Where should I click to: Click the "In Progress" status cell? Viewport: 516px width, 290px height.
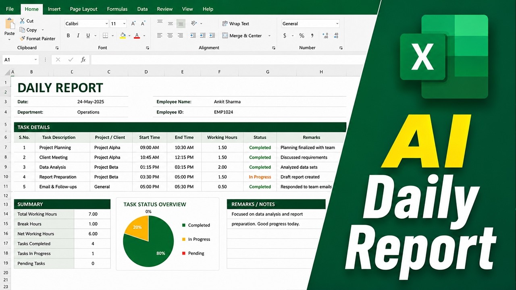(x=260, y=177)
